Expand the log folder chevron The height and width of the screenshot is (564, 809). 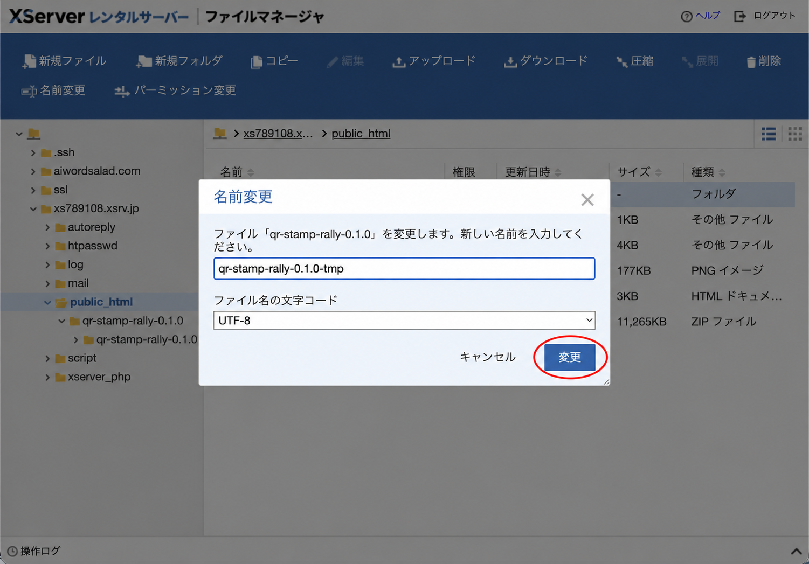coord(47,265)
